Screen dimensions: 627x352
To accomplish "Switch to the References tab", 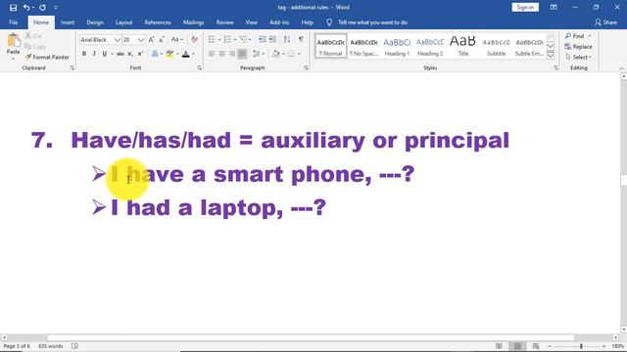I will pyautogui.click(x=158, y=22).
